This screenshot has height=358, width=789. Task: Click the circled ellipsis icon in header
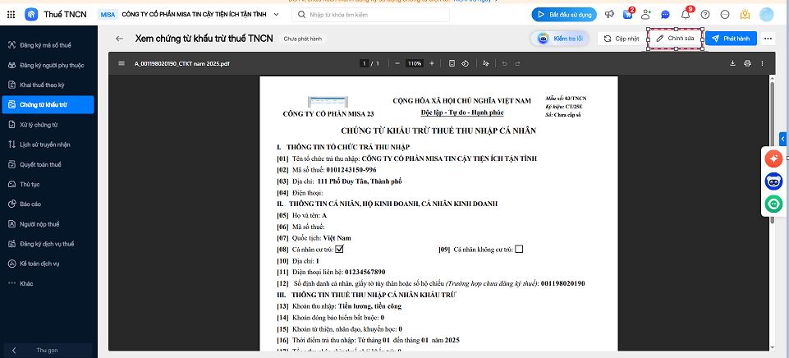[x=725, y=15]
